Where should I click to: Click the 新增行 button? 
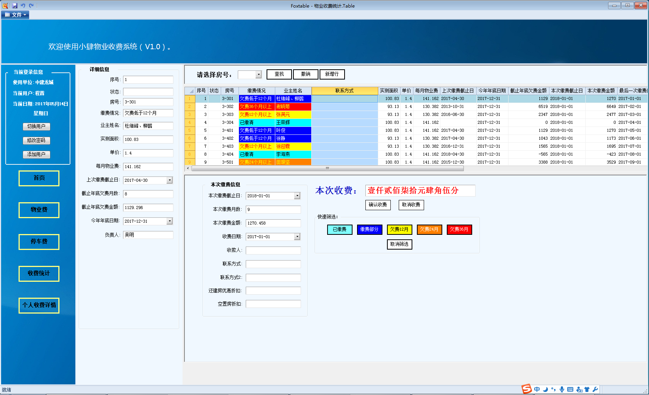pyautogui.click(x=332, y=74)
